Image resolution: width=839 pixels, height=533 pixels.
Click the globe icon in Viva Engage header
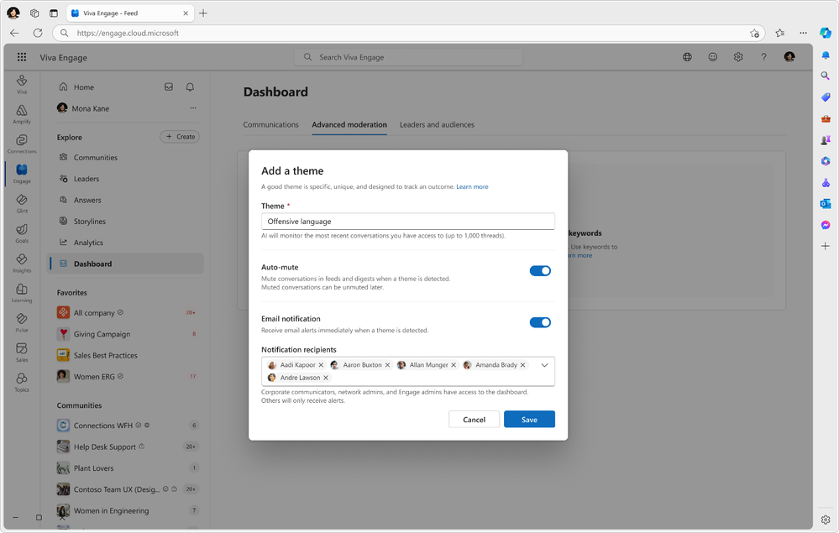tap(687, 57)
